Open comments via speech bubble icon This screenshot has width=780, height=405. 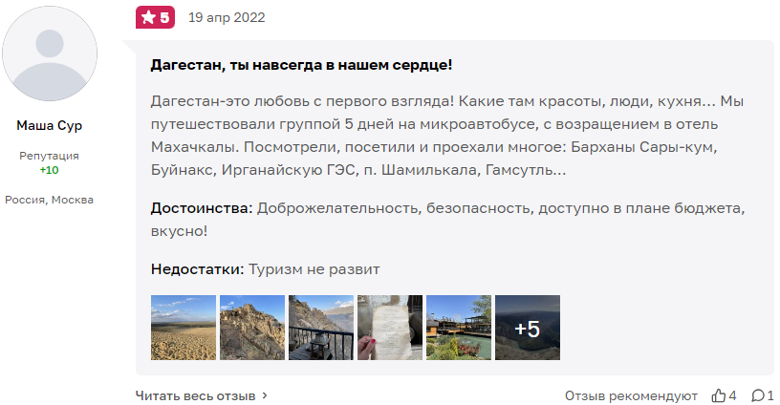(x=757, y=395)
